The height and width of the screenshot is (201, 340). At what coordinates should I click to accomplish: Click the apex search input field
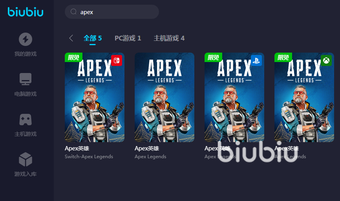coord(112,12)
